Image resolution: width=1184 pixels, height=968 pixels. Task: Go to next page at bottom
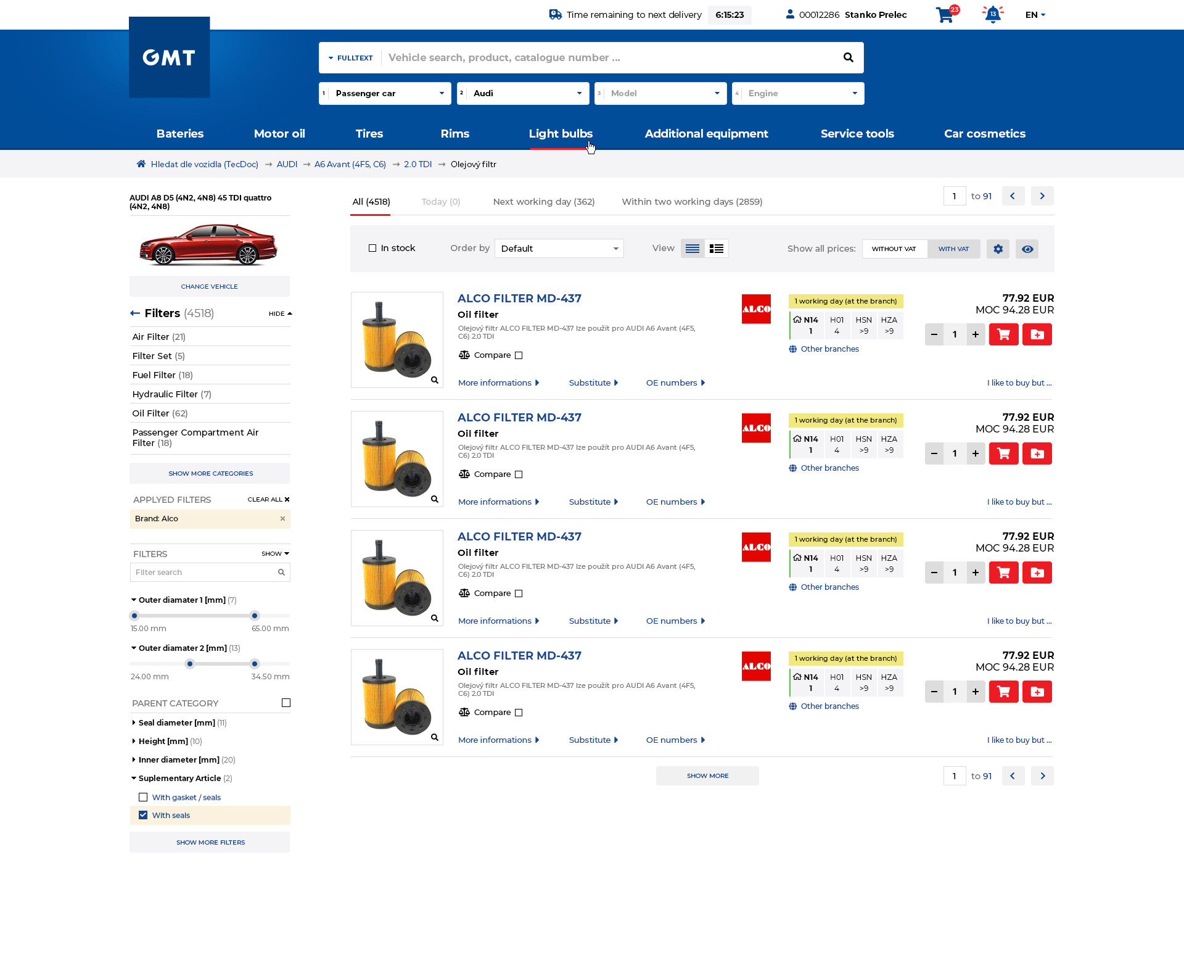[1042, 776]
